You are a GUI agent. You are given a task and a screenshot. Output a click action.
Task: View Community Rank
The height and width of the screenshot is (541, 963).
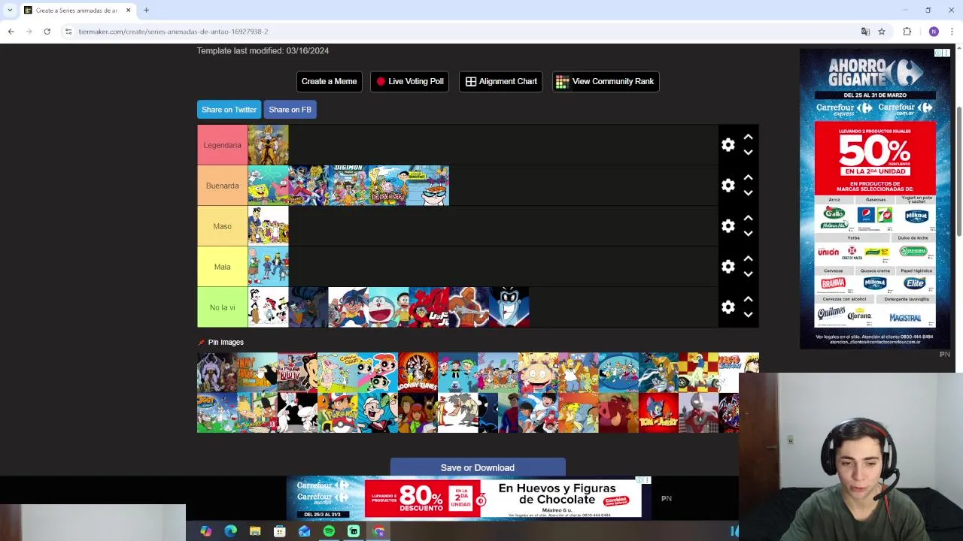click(x=606, y=81)
